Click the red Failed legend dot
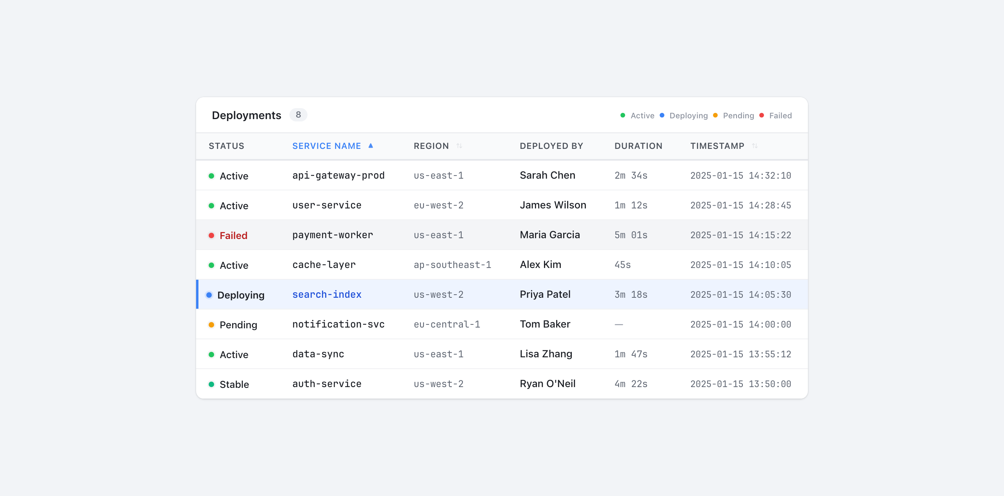Viewport: 1004px width, 496px height. point(762,115)
